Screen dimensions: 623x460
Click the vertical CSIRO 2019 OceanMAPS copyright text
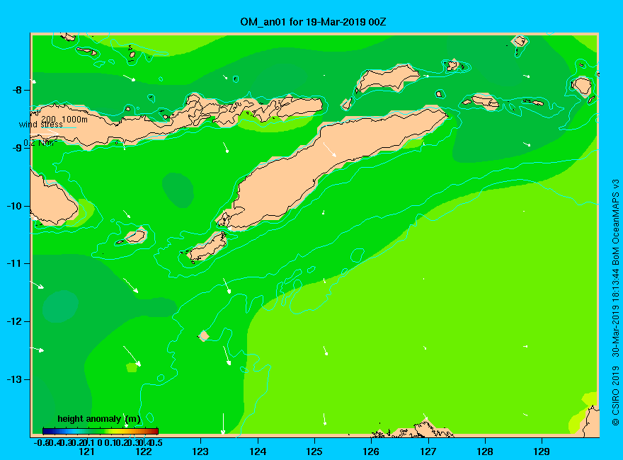coord(615,302)
